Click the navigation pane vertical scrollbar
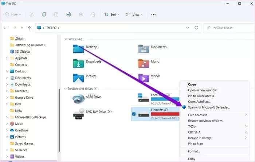 pyautogui.click(x=59, y=120)
